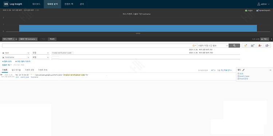
Task: Switch to the 필드 테이블 tab
Action: pos(16,70)
